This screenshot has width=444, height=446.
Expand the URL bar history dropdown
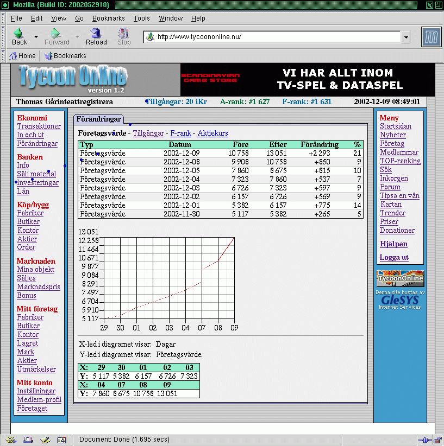click(x=406, y=37)
